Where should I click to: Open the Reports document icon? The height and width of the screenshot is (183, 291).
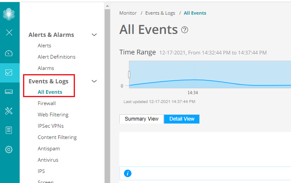tap(9, 130)
